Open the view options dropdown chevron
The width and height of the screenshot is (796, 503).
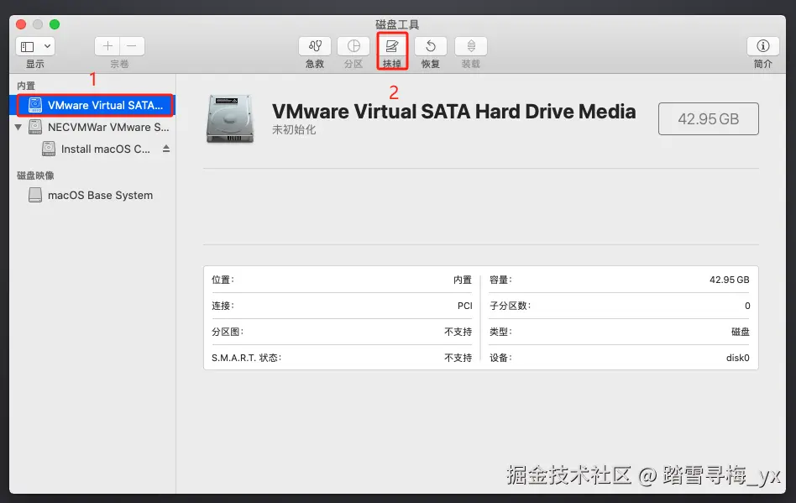47,46
